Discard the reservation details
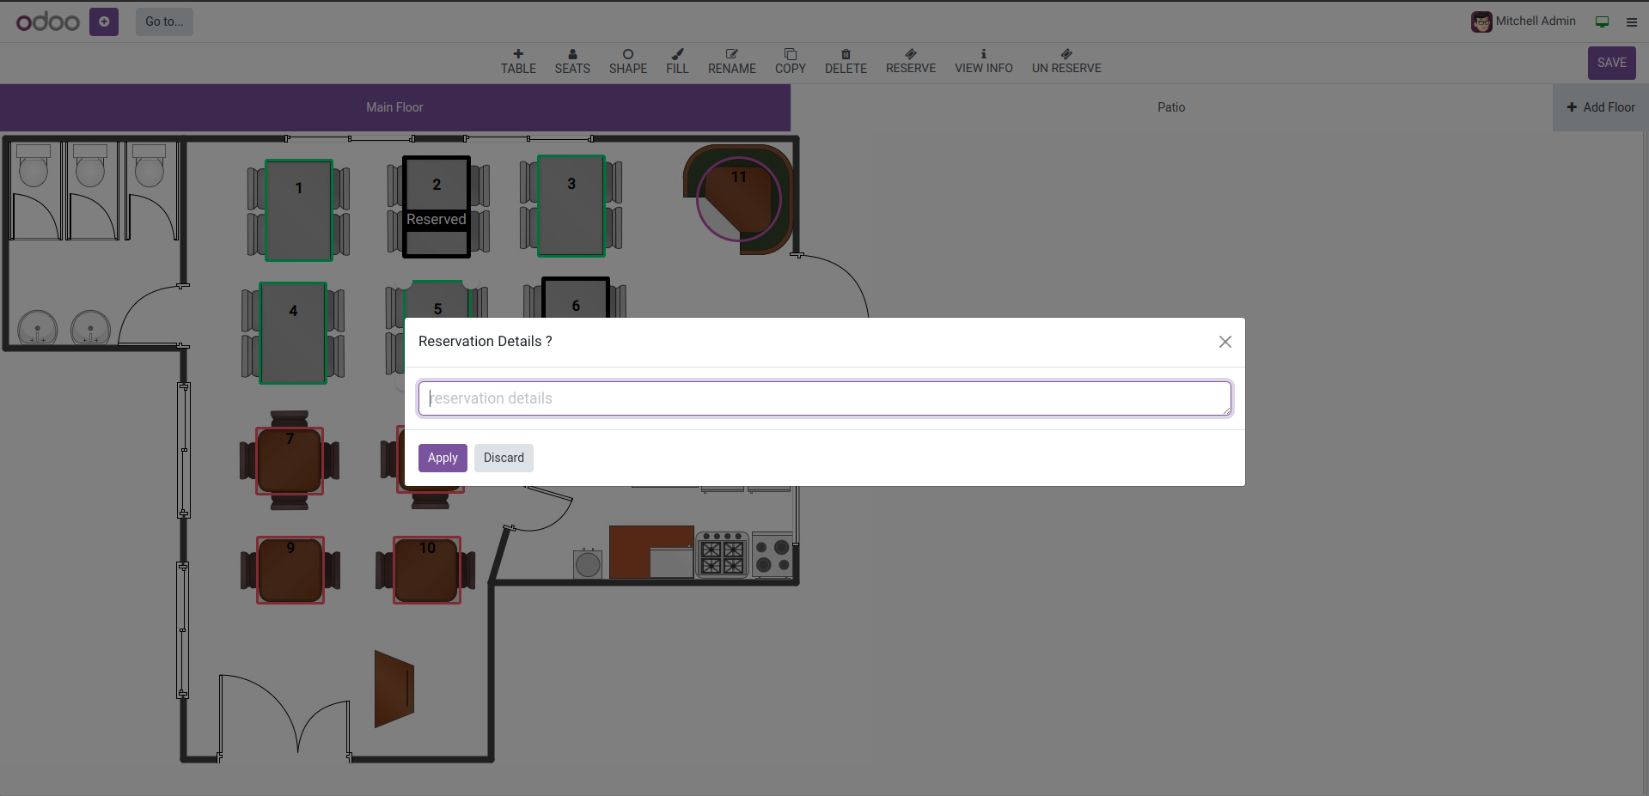 click(x=504, y=458)
